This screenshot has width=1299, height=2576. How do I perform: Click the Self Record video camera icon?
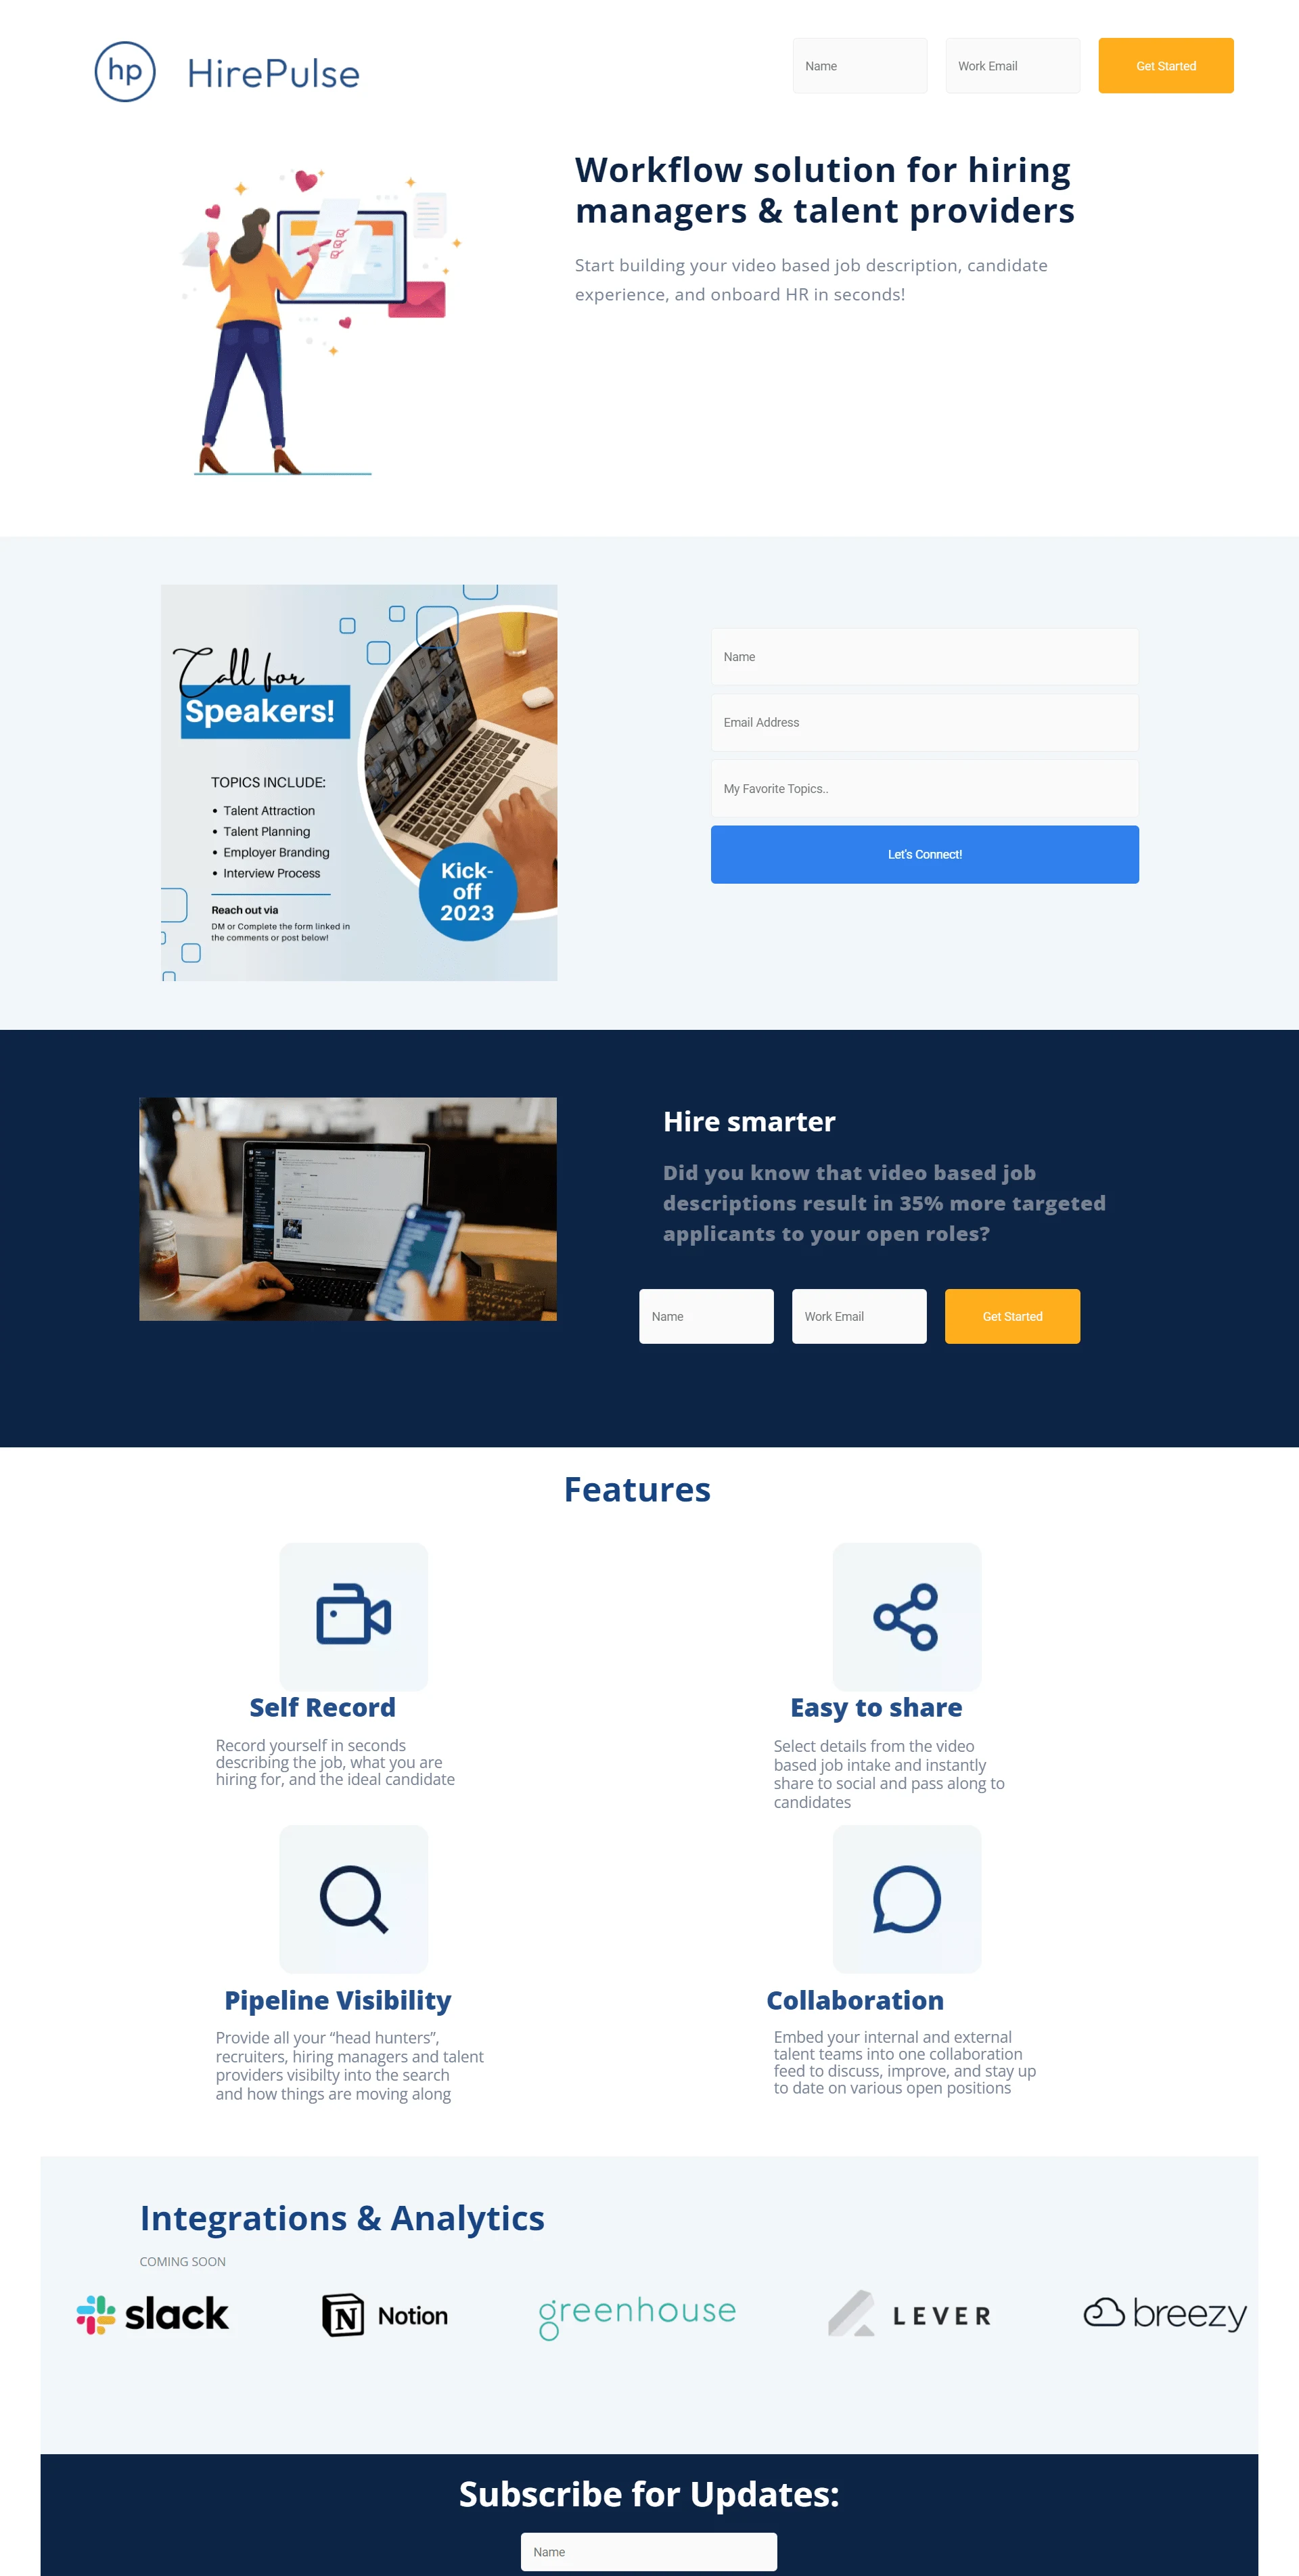(353, 1615)
